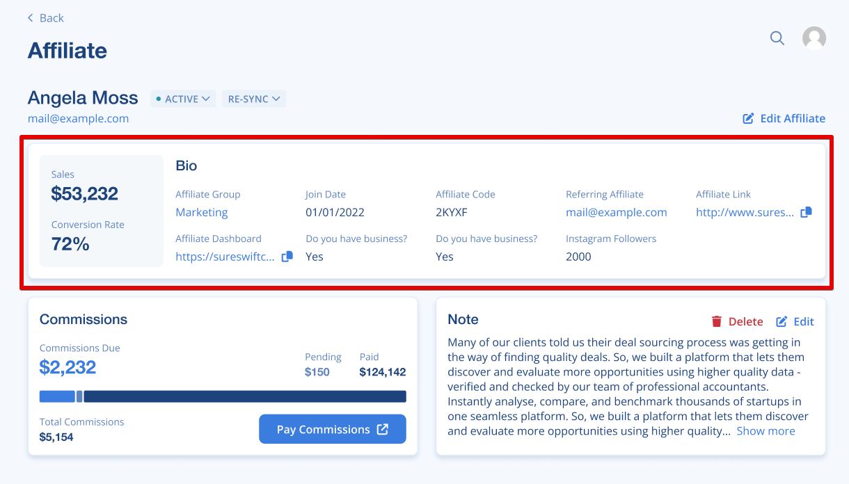849x484 pixels.
Task: Delete the Note using the trash icon
Action: pyautogui.click(x=717, y=321)
